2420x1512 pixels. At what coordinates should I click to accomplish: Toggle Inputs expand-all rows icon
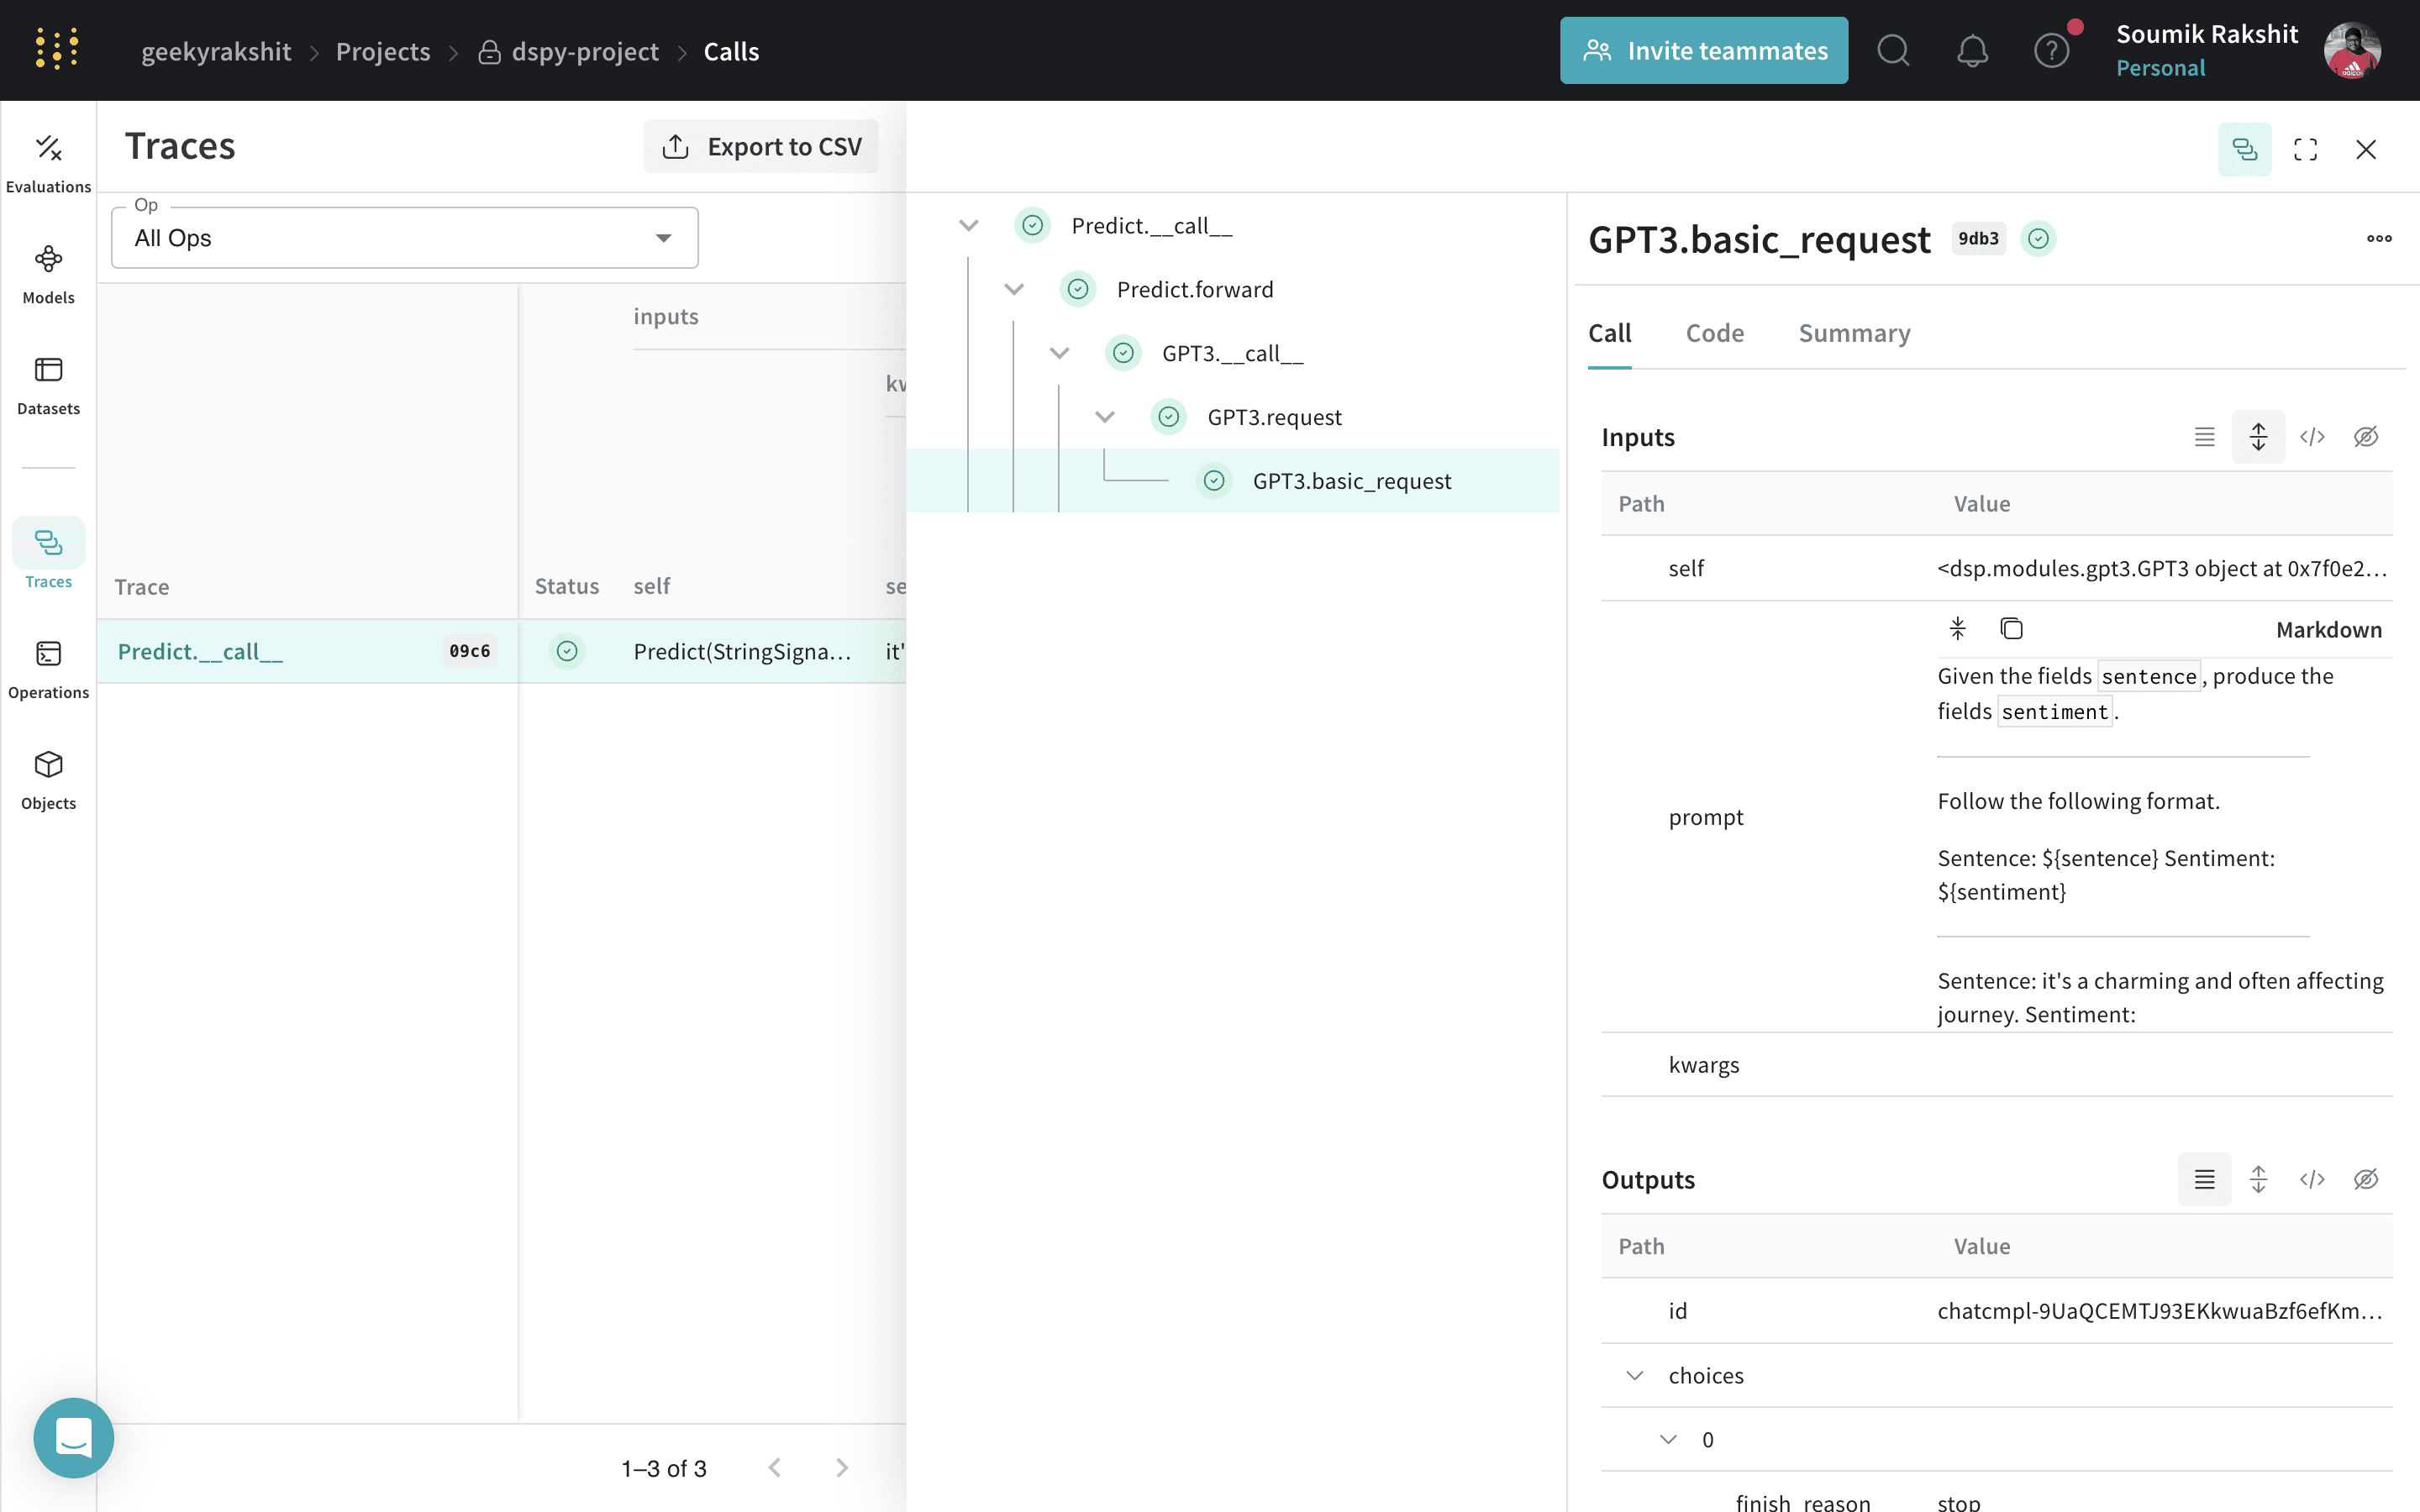pyautogui.click(x=2258, y=437)
